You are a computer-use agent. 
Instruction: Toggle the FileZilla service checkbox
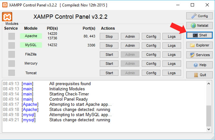point(12,55)
